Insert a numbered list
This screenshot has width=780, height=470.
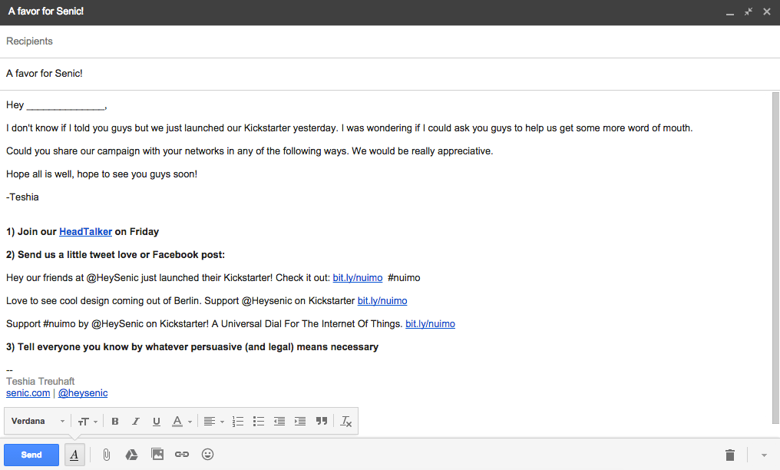pyautogui.click(x=238, y=422)
